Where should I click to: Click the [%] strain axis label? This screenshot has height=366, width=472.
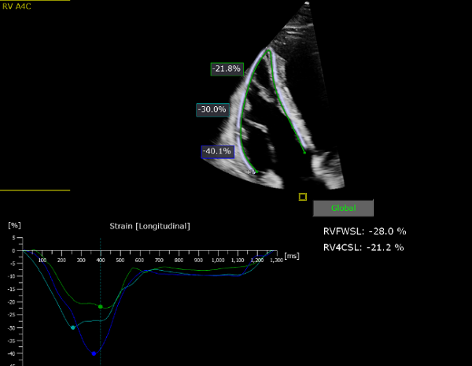13,225
